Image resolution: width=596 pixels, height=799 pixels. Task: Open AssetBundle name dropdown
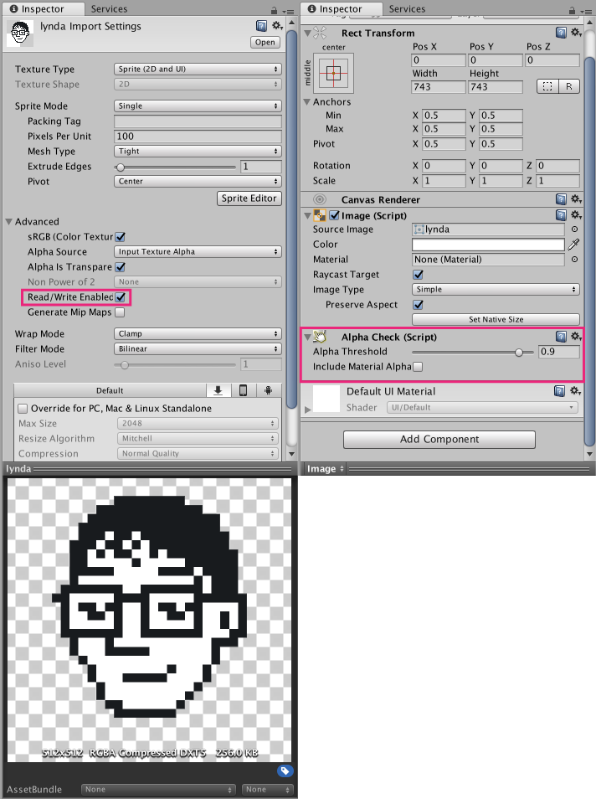tap(158, 789)
